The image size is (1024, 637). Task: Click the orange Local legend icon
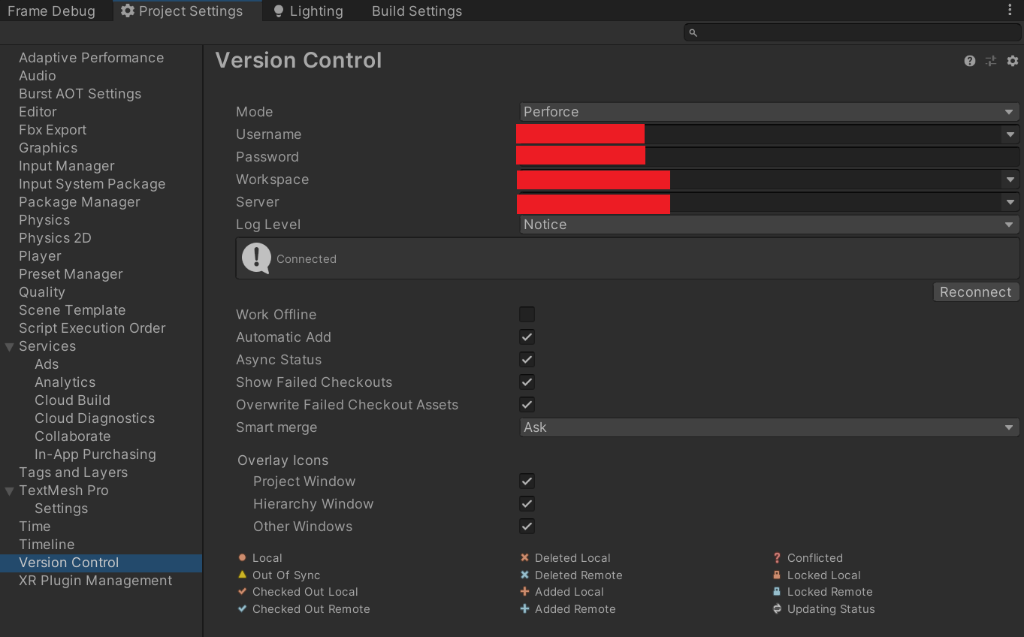[242, 557]
